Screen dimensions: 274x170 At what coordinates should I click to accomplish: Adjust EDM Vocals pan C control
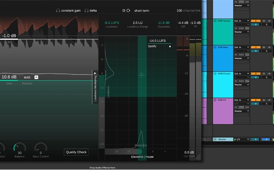(x=267, y=25)
